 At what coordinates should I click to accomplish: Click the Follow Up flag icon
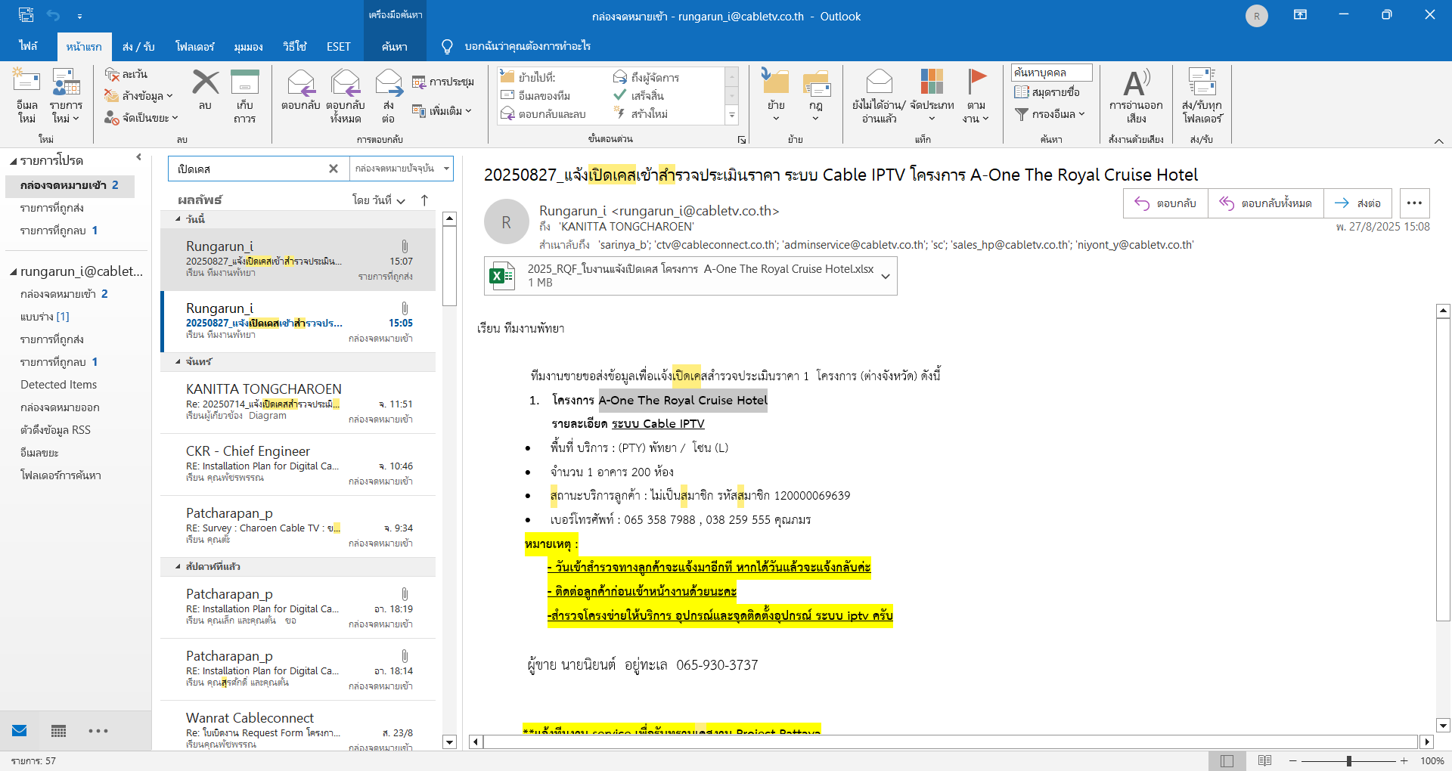click(x=976, y=82)
